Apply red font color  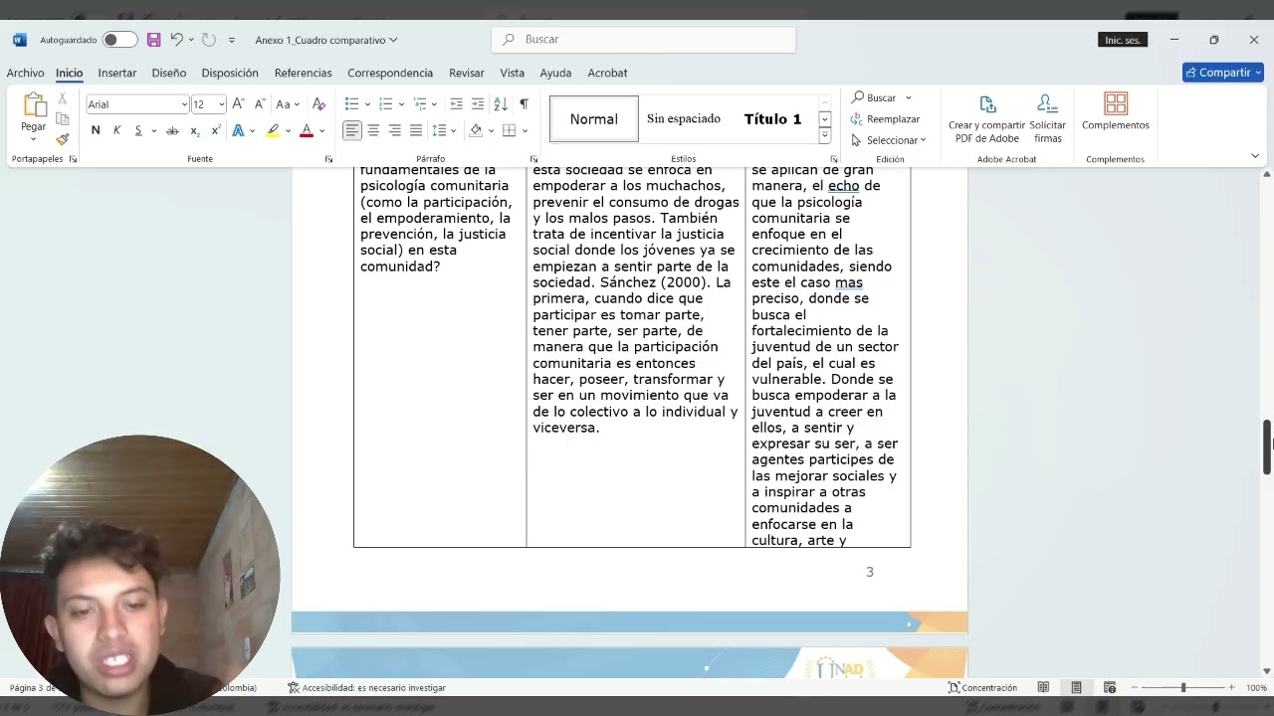coord(307,131)
